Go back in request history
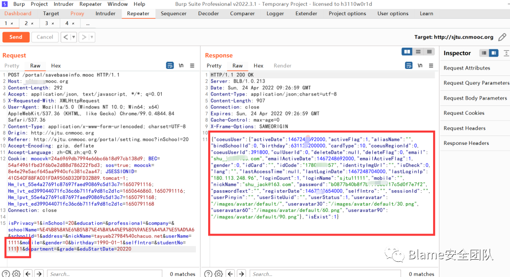The image size is (510, 277). (66, 37)
